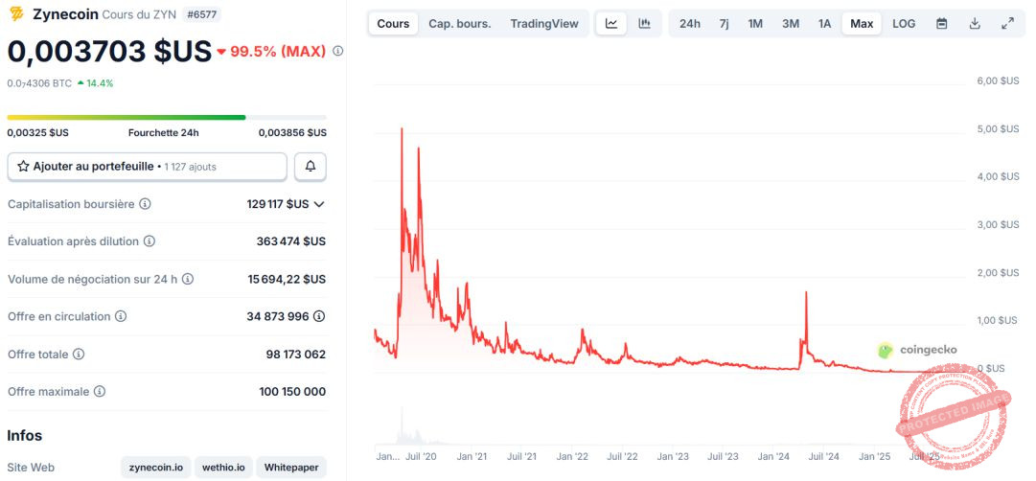Expand chart to fullscreen

click(x=1007, y=24)
